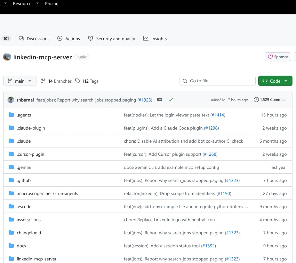Click the .agents folder icon
The width and height of the screenshot is (296, 263).
(x=11, y=115)
